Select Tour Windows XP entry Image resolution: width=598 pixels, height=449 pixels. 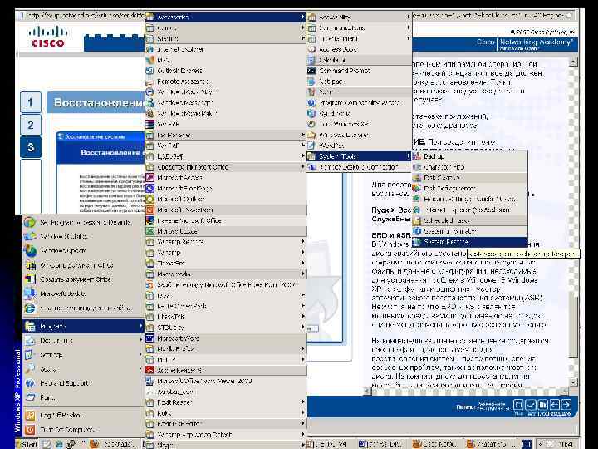pyautogui.click(x=360, y=124)
